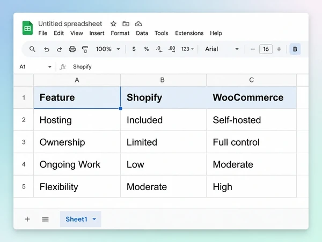Star the Untitled spreadsheet
322x242 pixels.
click(x=113, y=24)
